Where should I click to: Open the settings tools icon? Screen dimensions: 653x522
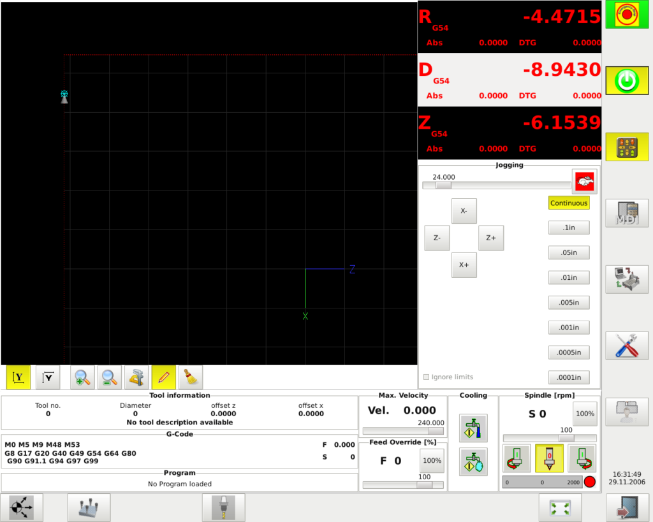point(627,345)
